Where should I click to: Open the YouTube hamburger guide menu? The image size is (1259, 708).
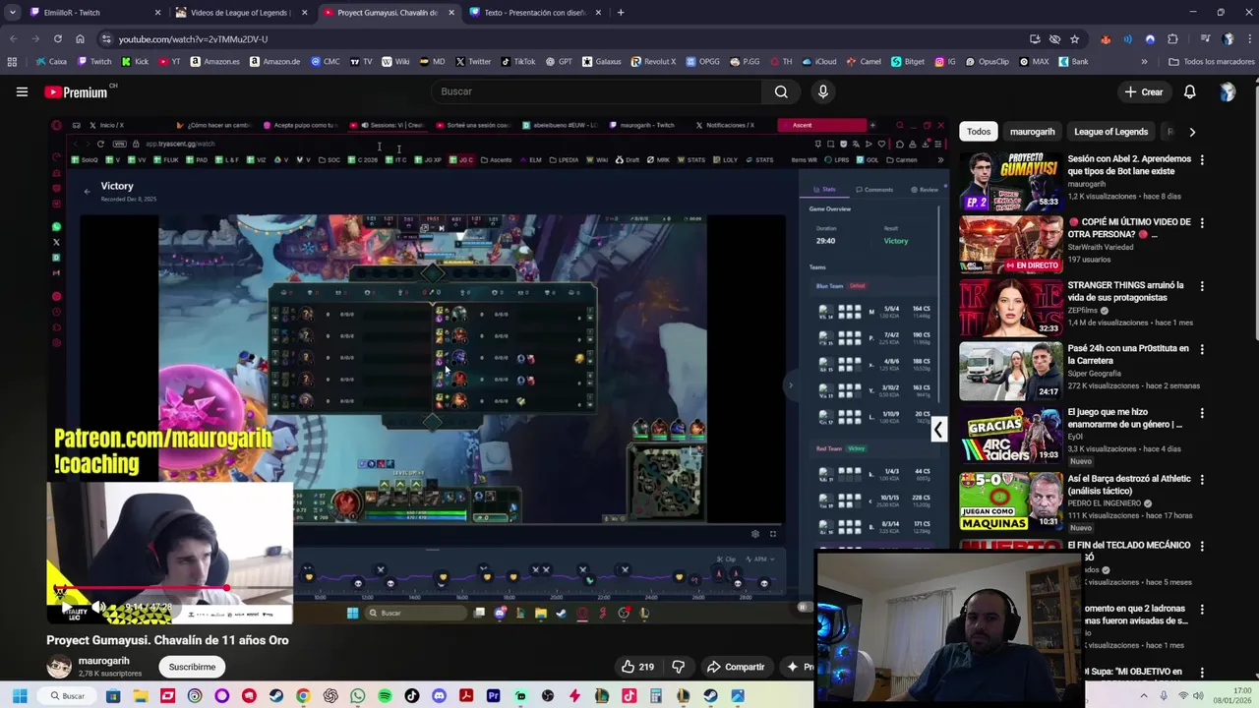coord(22,91)
